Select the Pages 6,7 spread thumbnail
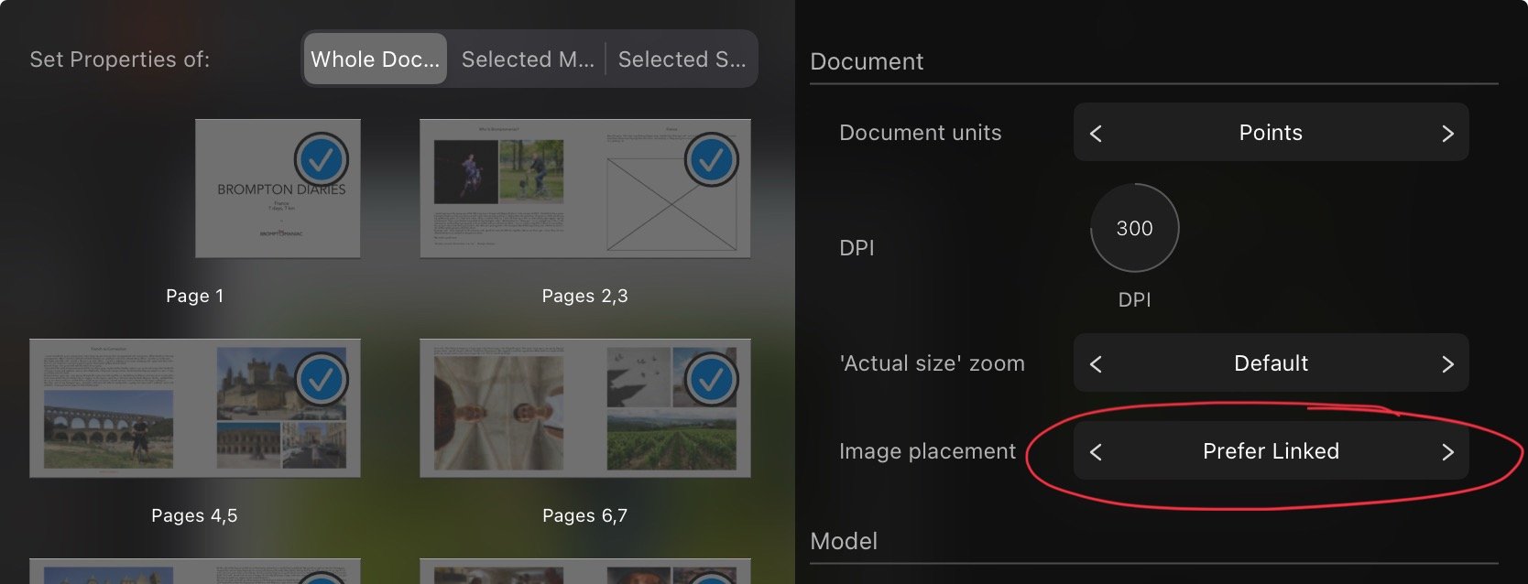The width and height of the screenshot is (1528, 584). coord(585,408)
